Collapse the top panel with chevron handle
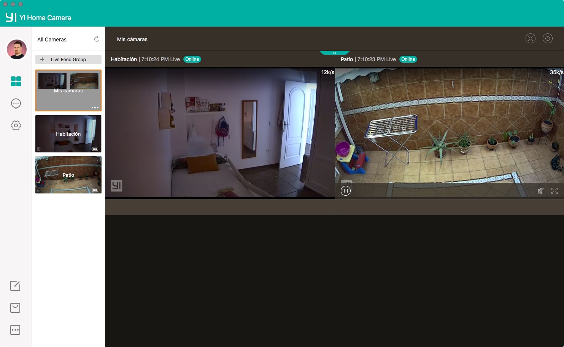The image size is (564, 347). [x=334, y=53]
